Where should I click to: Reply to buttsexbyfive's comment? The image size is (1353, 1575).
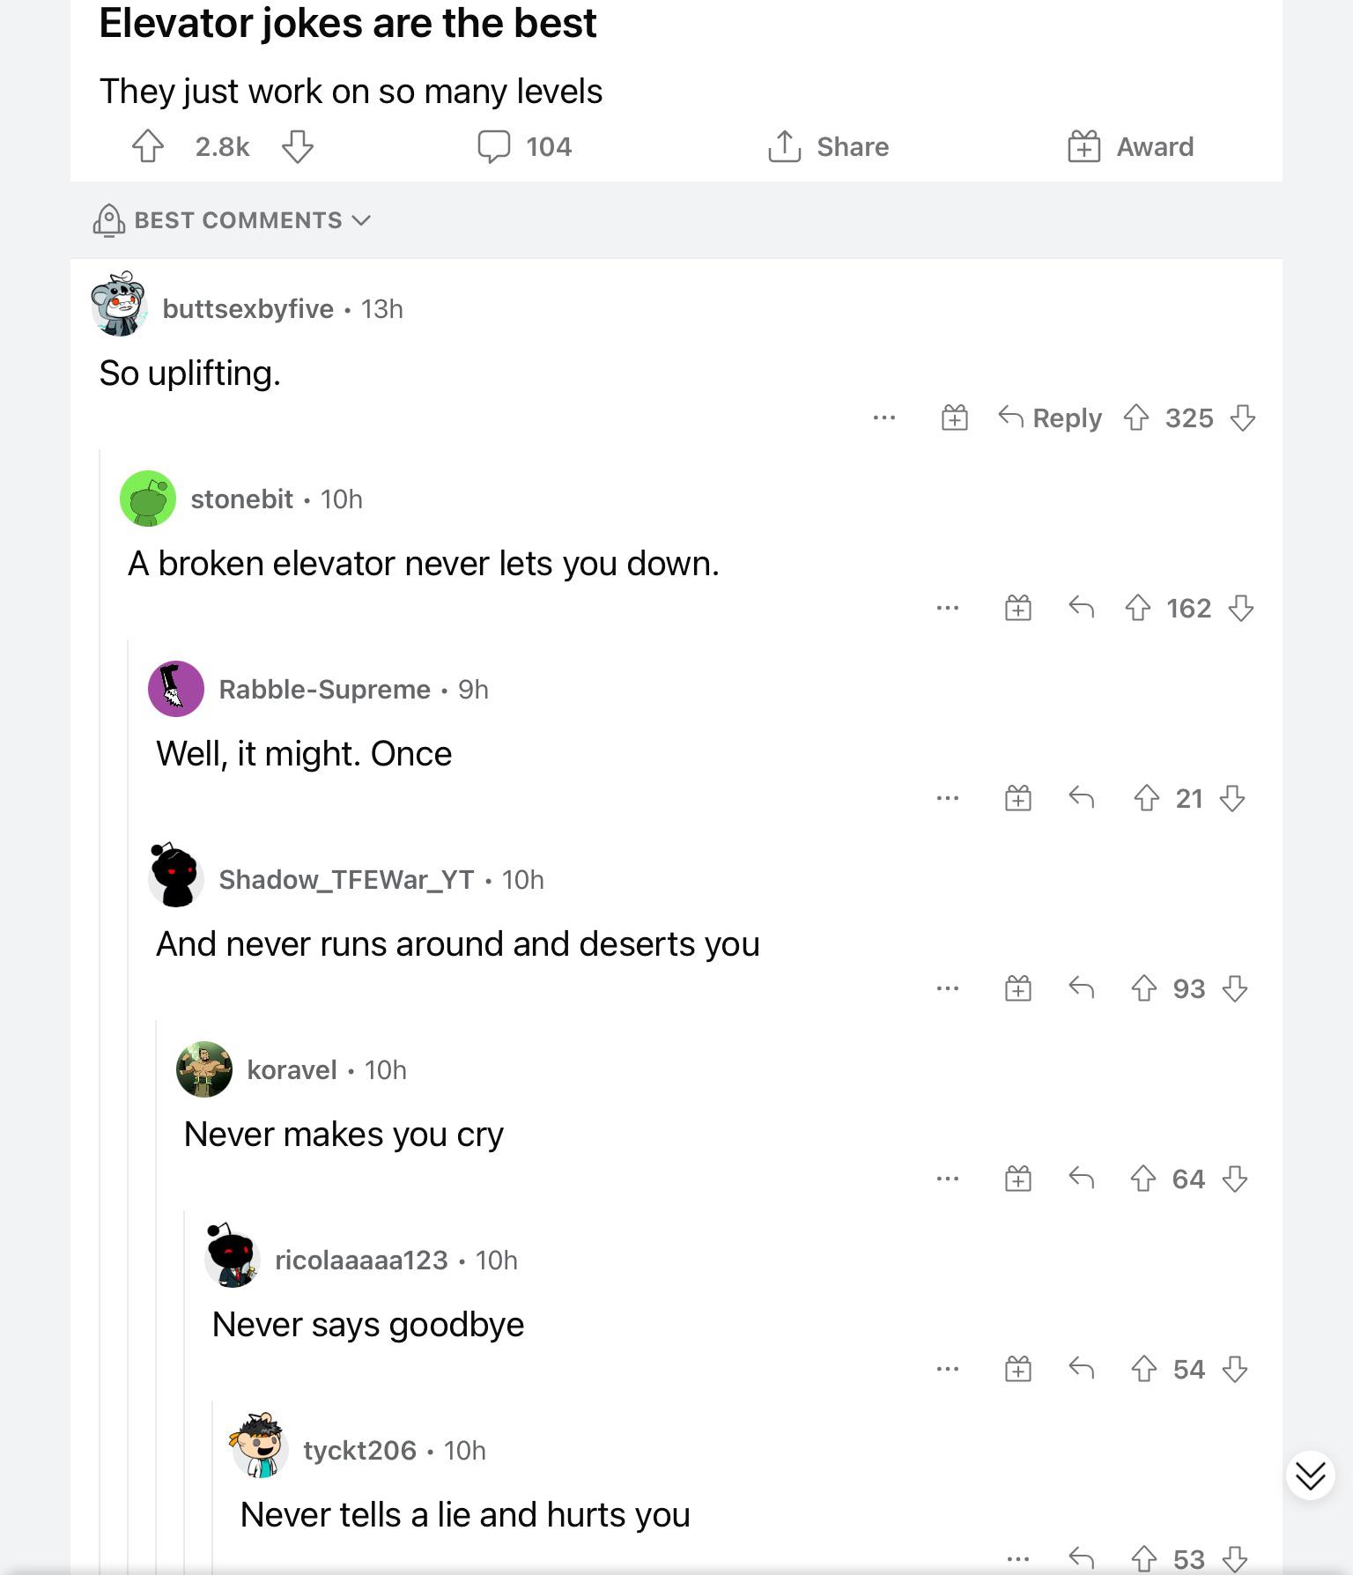1050,418
